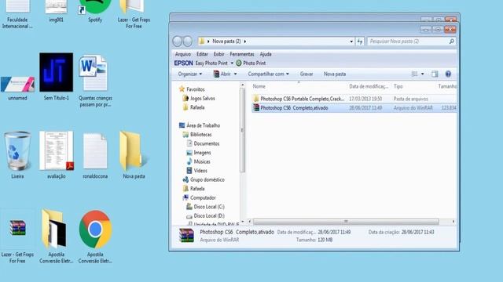Select Grupo doméstico in navigation pane
The width and height of the screenshot is (503, 282).
(204, 179)
